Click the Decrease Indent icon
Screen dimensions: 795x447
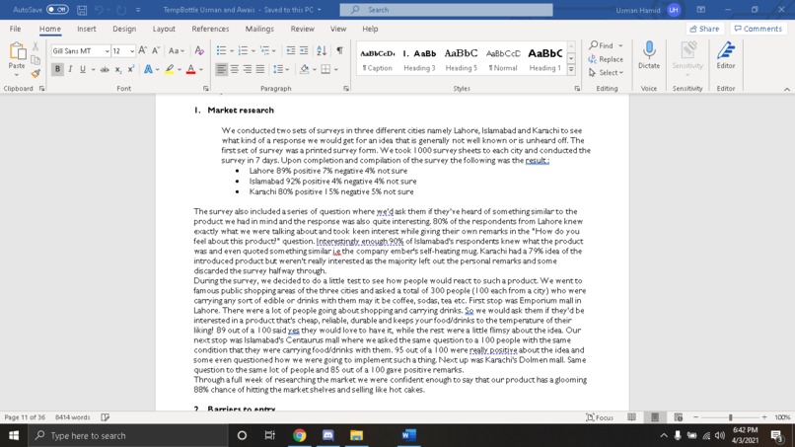coord(291,50)
